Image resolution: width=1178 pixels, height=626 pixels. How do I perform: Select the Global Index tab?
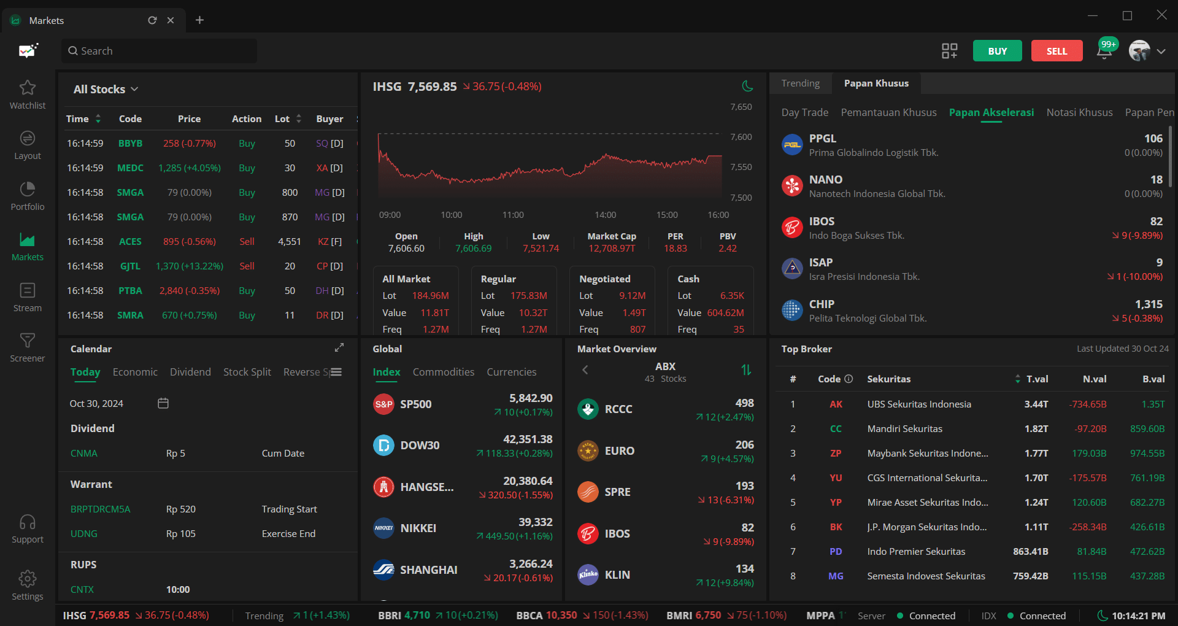click(x=387, y=372)
